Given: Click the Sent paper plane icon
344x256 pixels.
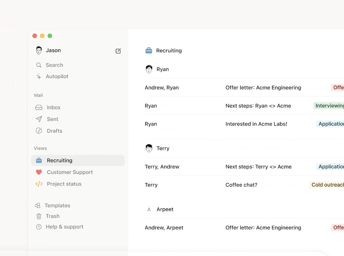Looking at the screenshot, I should coord(39,119).
